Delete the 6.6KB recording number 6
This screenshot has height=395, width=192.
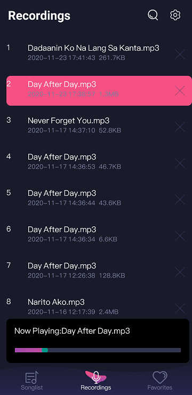coord(180,236)
